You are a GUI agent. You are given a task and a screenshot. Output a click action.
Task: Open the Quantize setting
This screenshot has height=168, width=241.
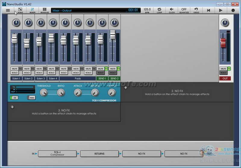[184, 10]
